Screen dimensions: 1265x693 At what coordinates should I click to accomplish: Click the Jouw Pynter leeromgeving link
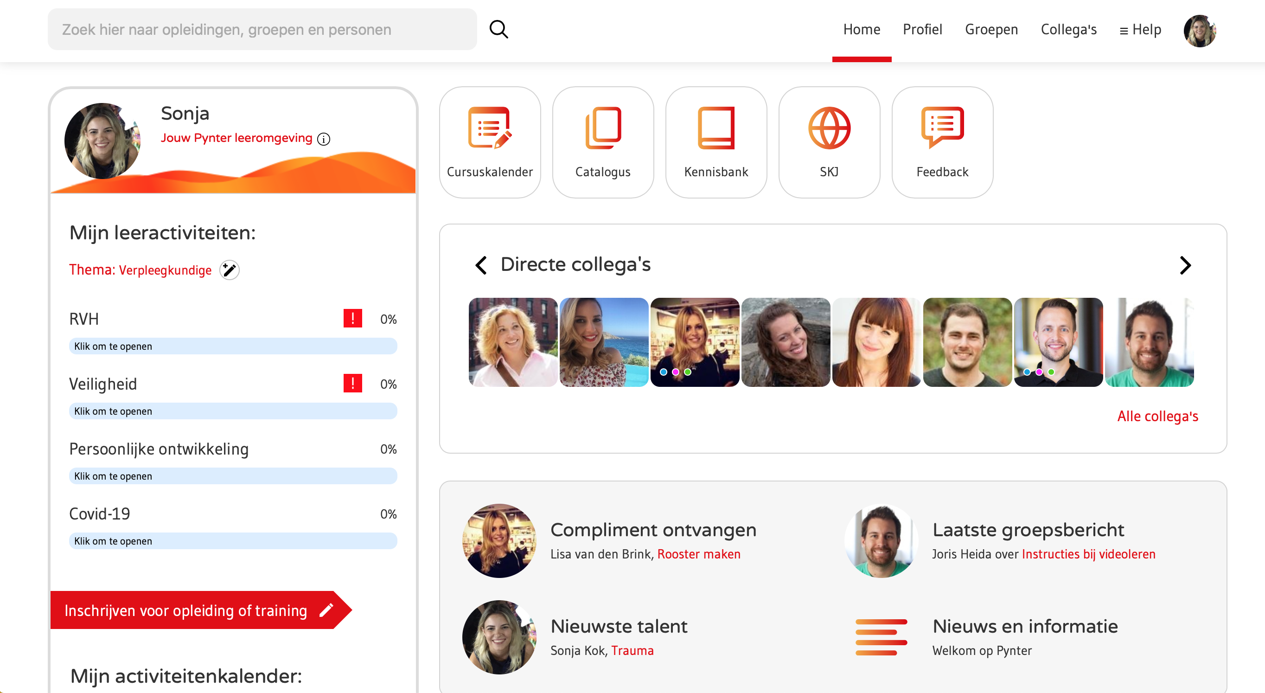coord(236,138)
